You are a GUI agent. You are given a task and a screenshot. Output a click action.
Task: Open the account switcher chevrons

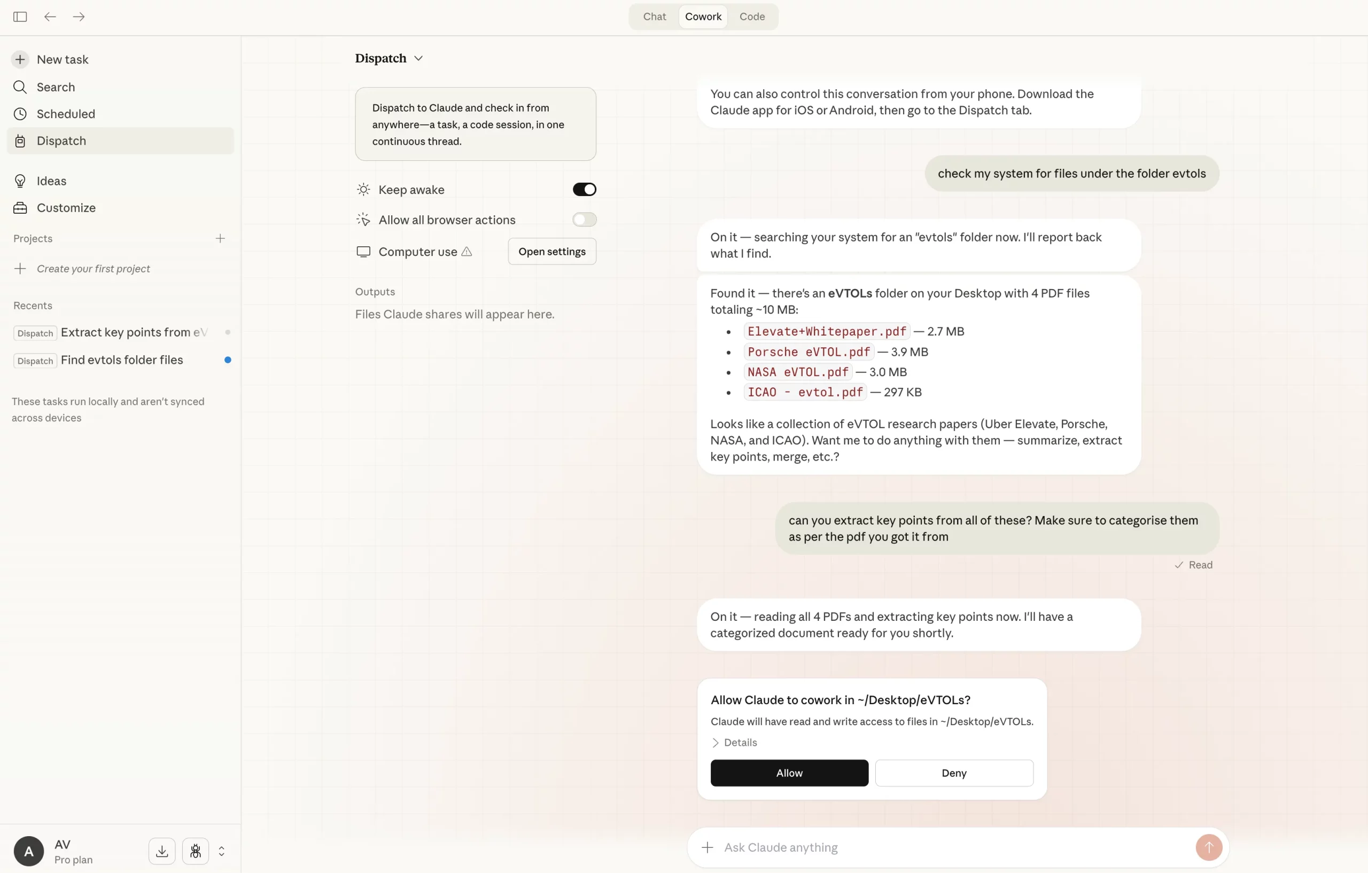222,850
